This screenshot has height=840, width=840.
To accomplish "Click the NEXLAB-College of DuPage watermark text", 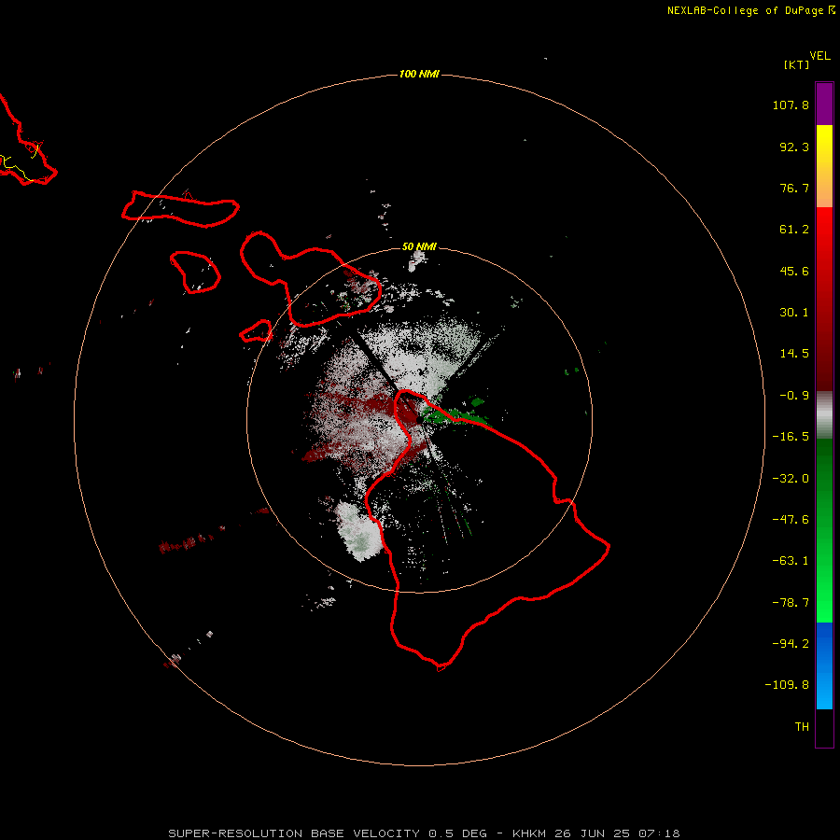I will [750, 10].
